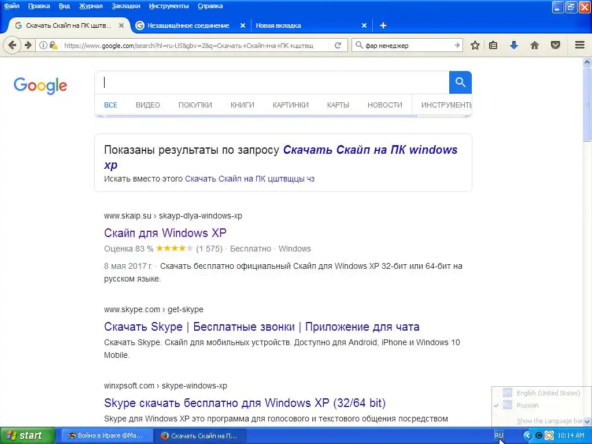This screenshot has height=444, width=592.
Task: Close the Незащищённое соединение tab
Action: pos(243,25)
